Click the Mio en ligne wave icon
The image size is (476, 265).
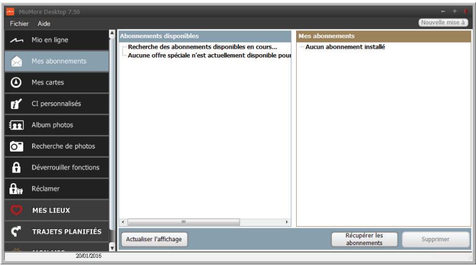tap(17, 40)
